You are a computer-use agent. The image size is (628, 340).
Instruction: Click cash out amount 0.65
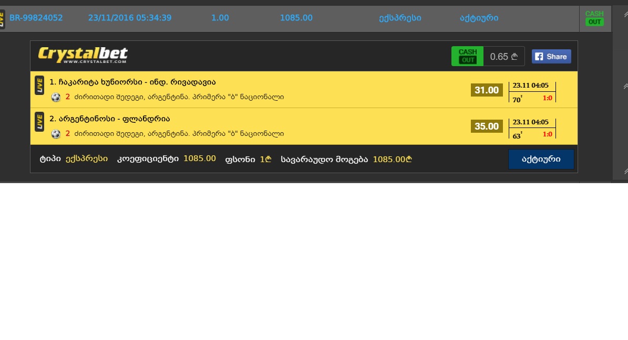coord(504,56)
